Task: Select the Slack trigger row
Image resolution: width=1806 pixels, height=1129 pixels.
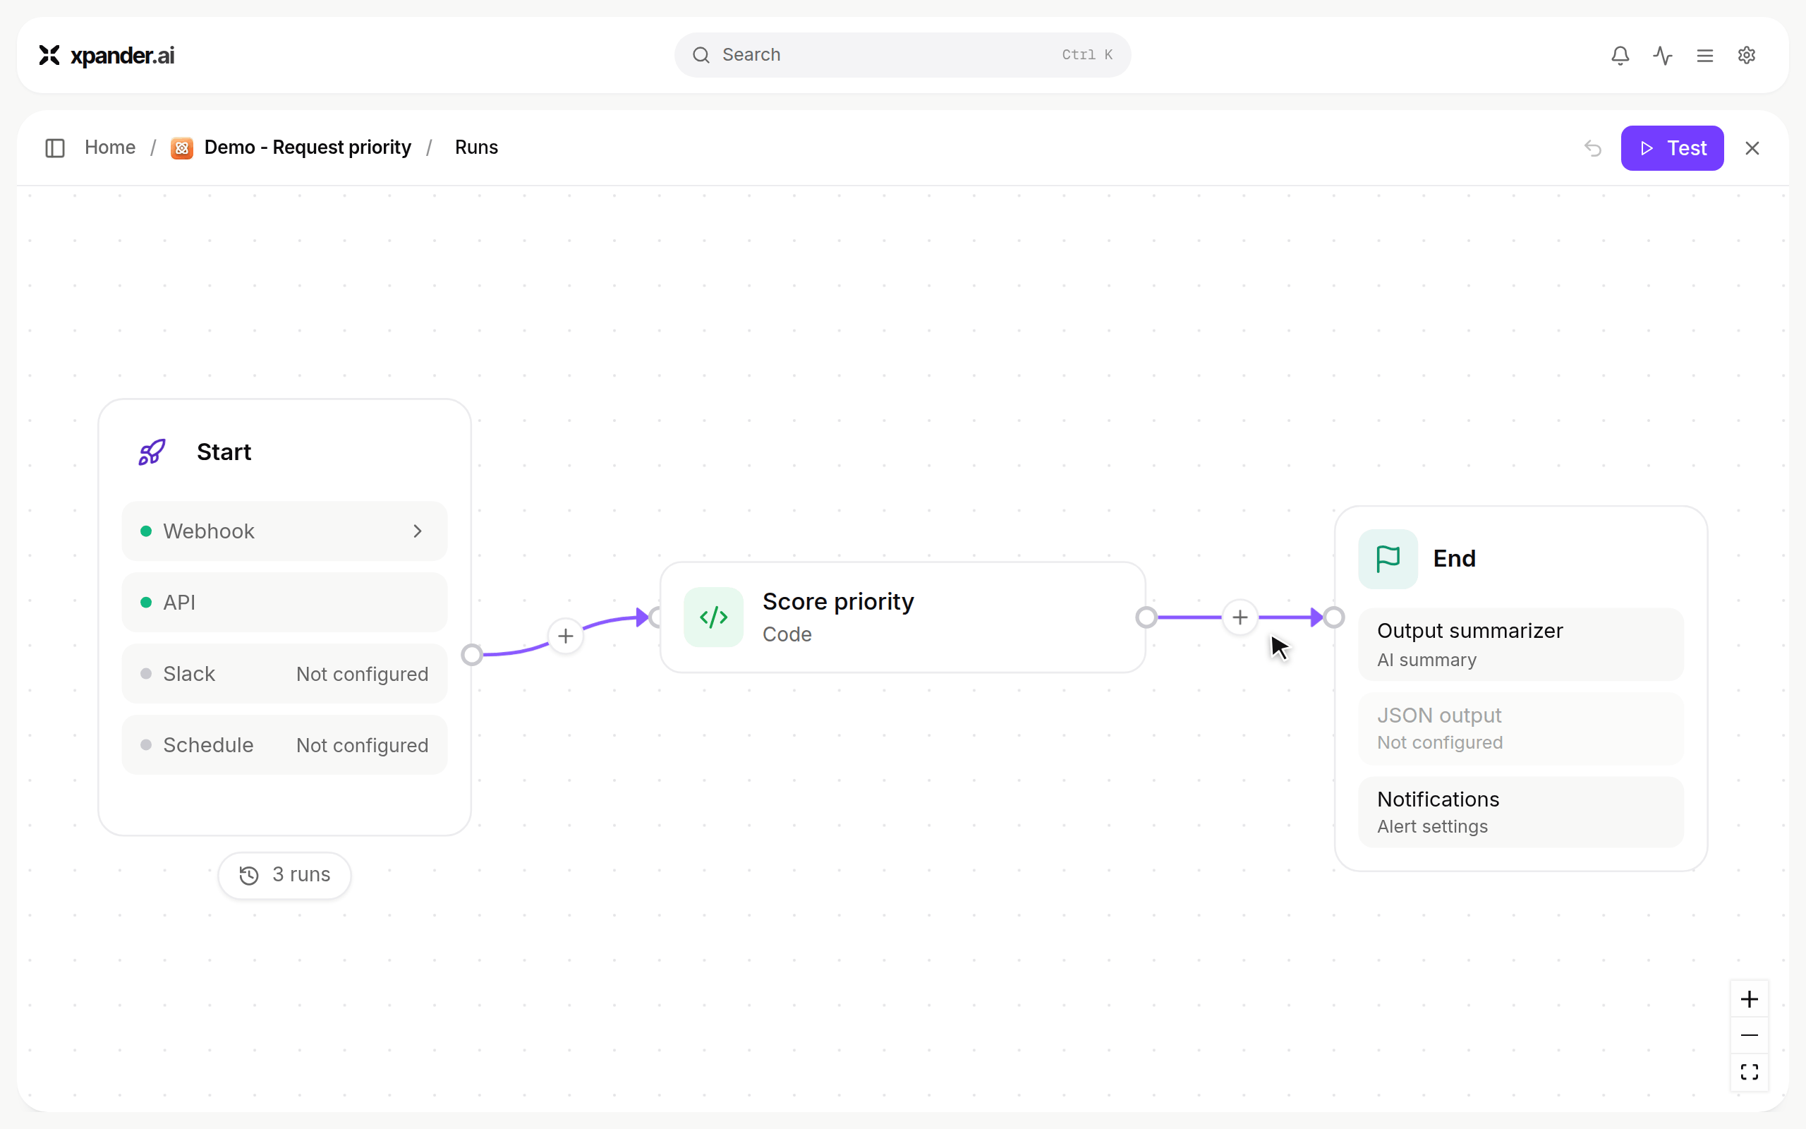Action: pos(284,673)
